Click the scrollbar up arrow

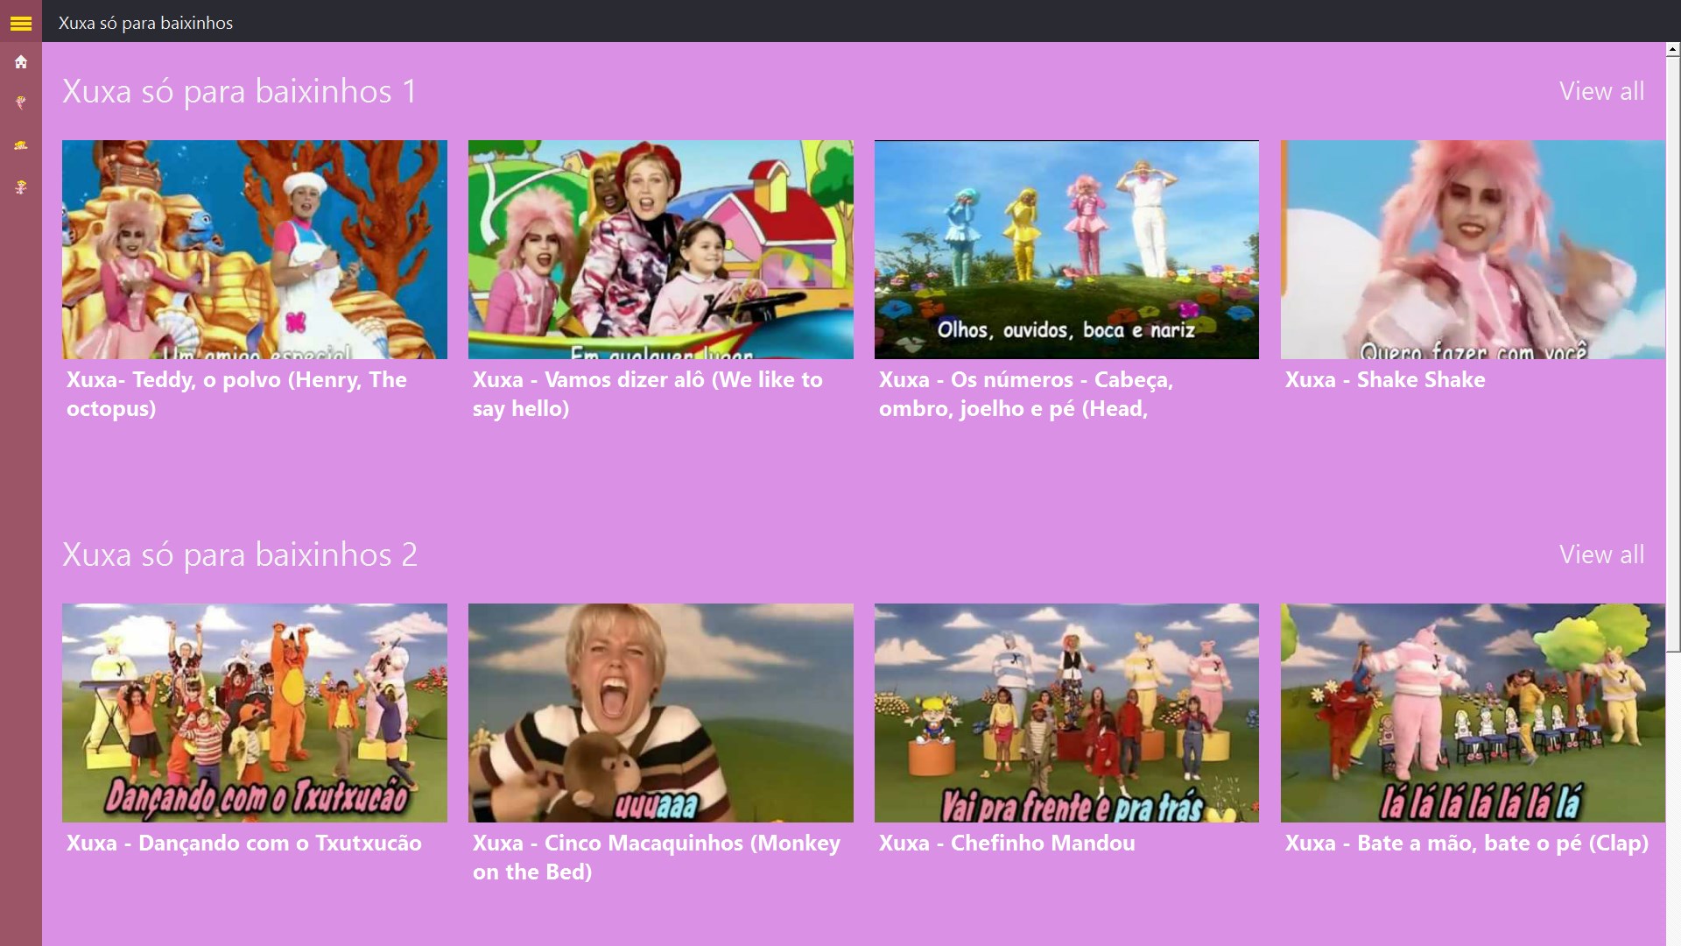1673,50
